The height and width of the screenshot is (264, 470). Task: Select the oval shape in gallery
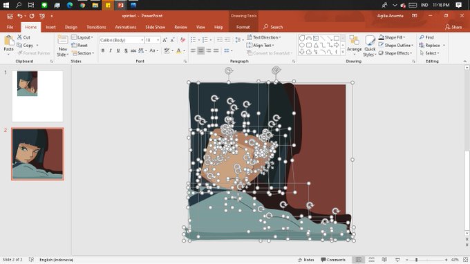click(301, 45)
